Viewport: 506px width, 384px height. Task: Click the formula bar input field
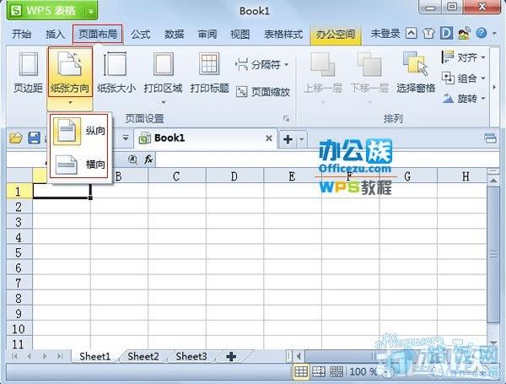tap(327, 160)
